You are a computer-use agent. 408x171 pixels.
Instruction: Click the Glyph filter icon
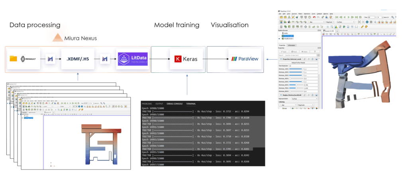tap(306, 27)
